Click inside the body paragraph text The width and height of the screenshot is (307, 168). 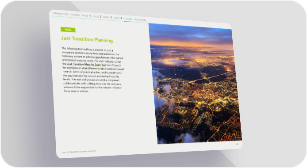(92, 70)
